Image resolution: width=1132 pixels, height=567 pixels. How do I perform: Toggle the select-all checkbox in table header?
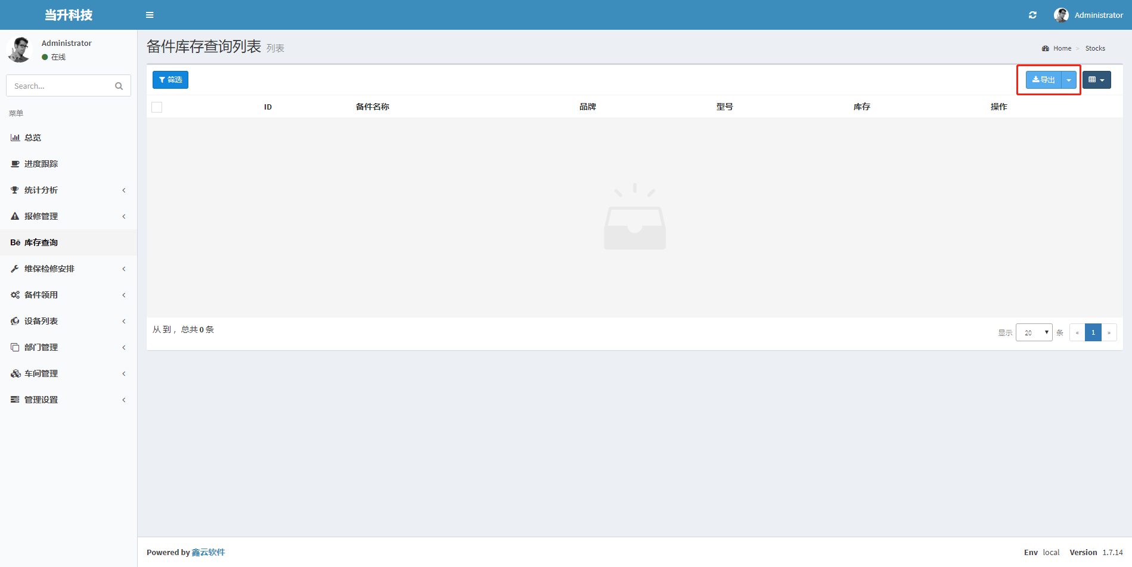pyautogui.click(x=157, y=107)
